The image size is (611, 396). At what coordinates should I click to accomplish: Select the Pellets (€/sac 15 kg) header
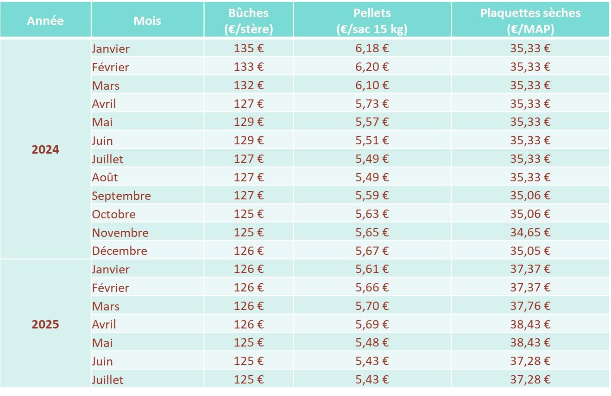[372, 20]
